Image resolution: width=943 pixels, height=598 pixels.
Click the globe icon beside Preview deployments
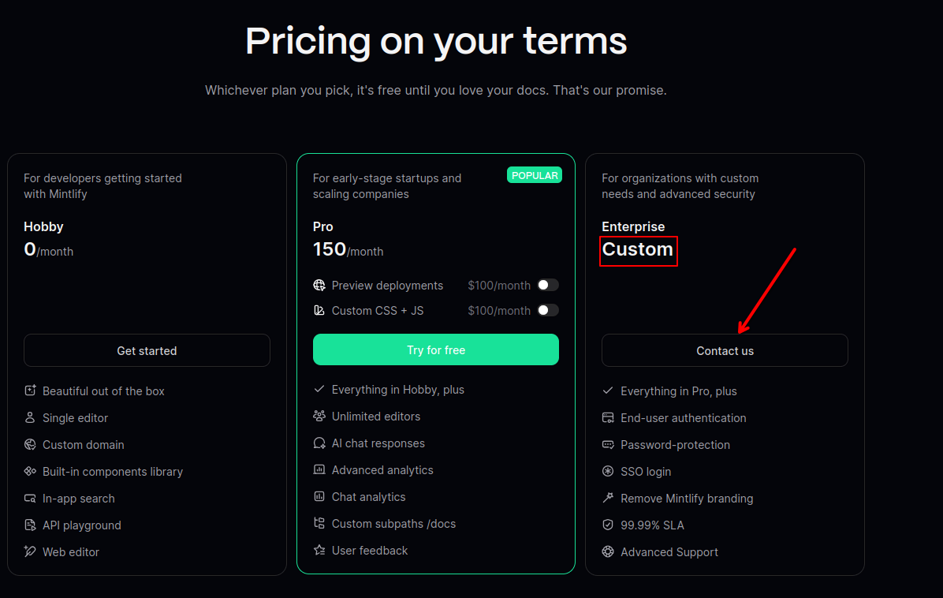coord(319,285)
